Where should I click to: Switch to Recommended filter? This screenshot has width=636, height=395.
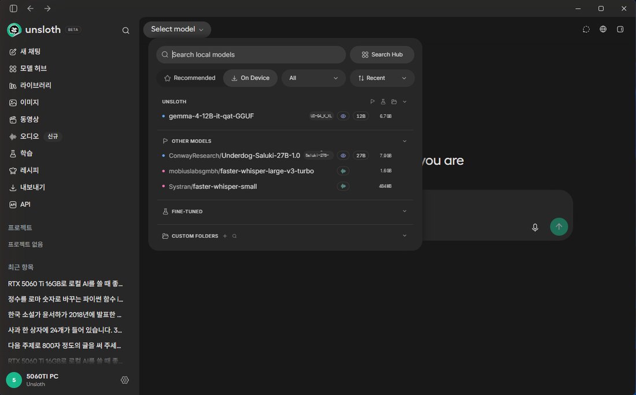190,78
